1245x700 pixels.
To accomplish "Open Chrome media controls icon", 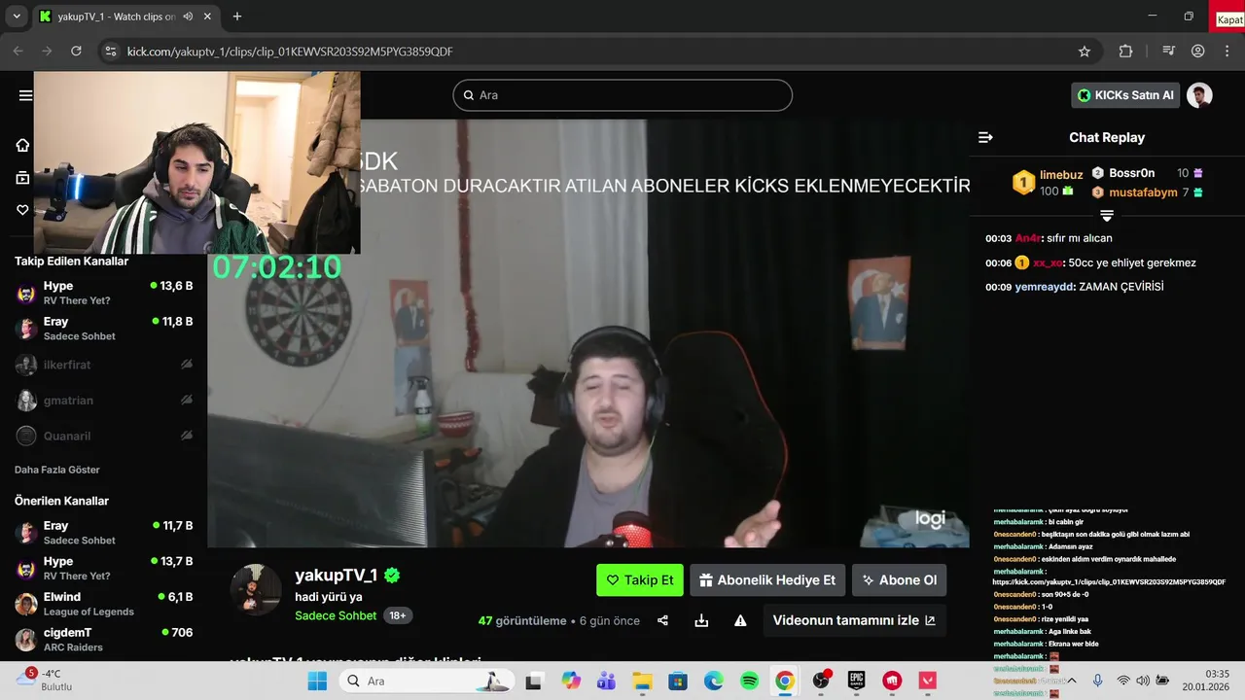I will coord(1170,52).
